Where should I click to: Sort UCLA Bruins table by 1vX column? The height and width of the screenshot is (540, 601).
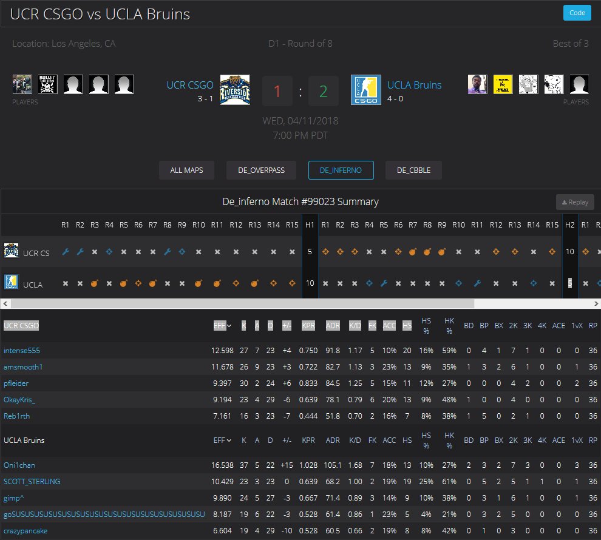(577, 440)
